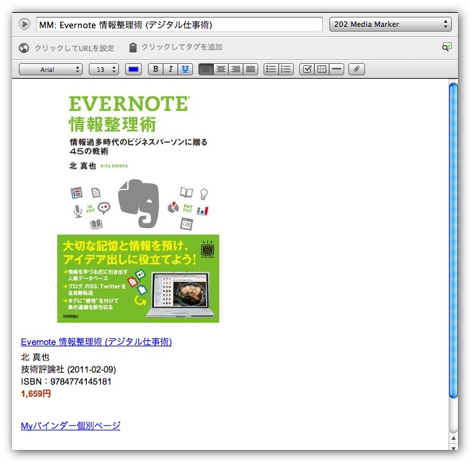Toggle bold formatting
470x462 pixels.
[x=155, y=69]
